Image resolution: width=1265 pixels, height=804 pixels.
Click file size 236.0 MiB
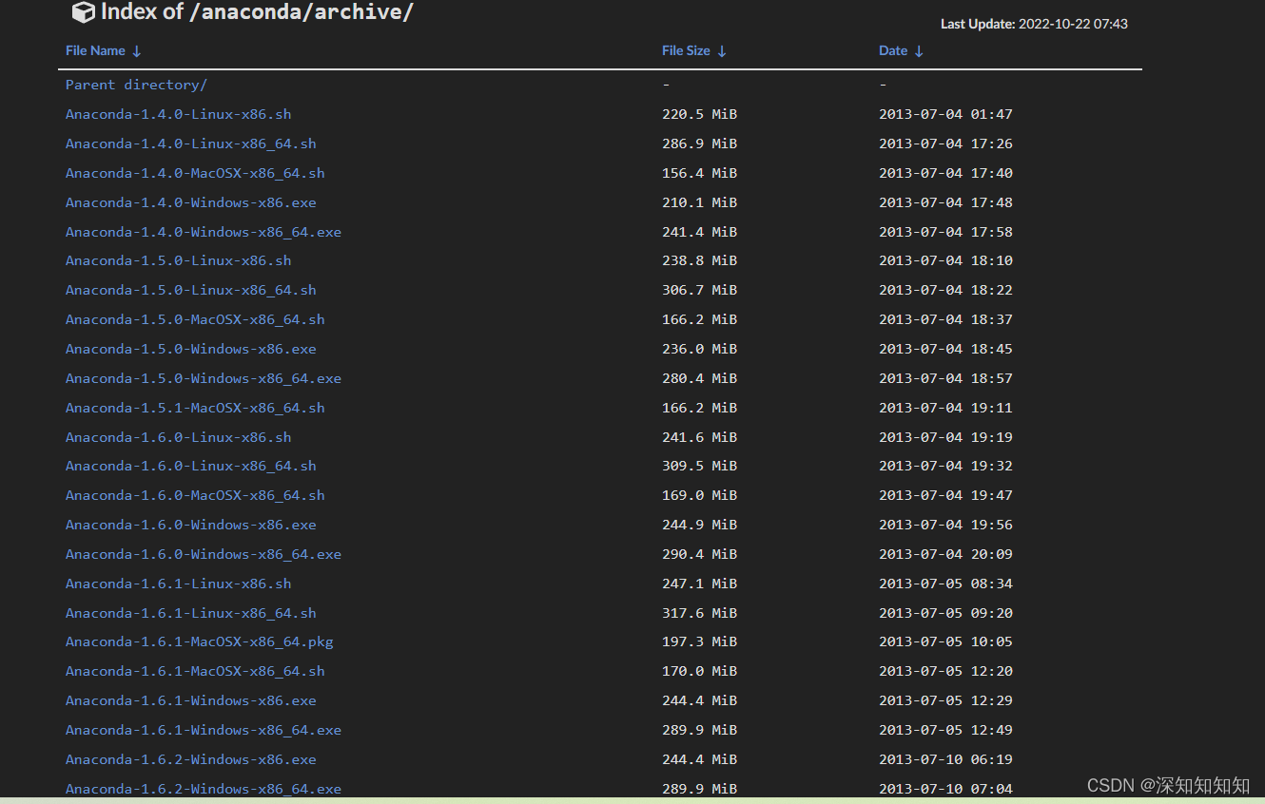click(x=699, y=349)
